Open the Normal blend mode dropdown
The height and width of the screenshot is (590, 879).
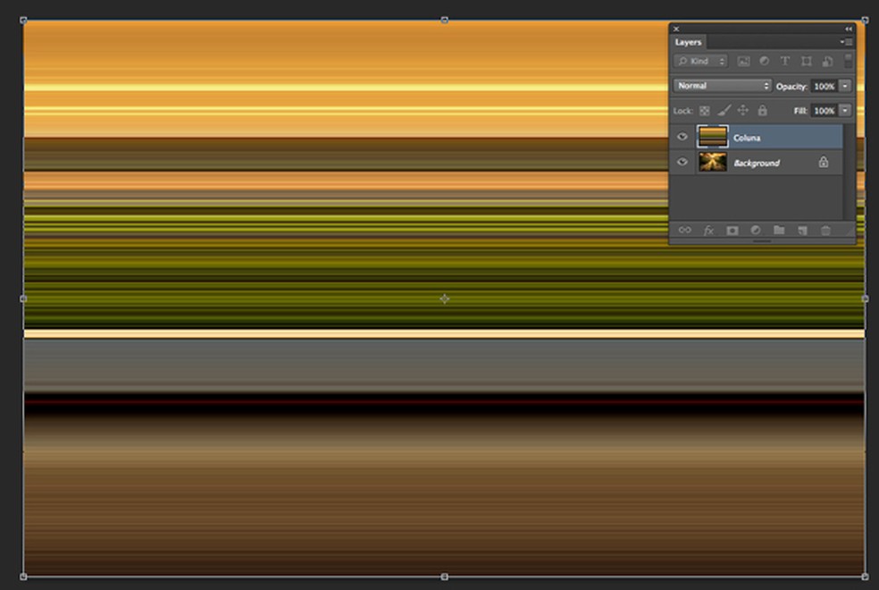722,86
